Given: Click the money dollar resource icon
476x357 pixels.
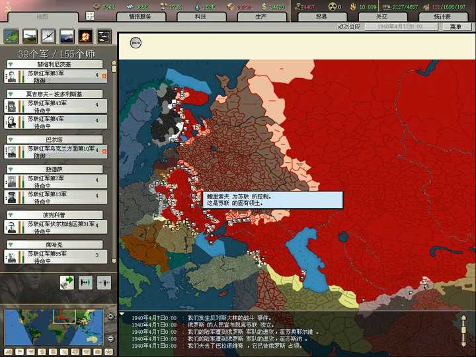Looking at the screenshot, I should coord(264,6).
